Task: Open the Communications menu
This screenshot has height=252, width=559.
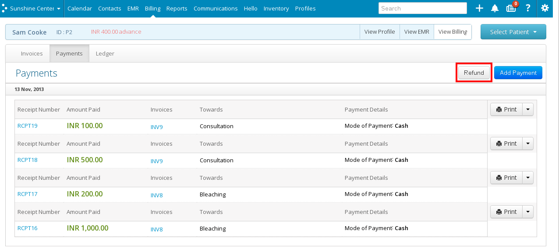Action: tap(216, 8)
